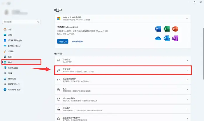Viewport: 204px width, 121px height.
Task: Click the profile card icon for 你的信息
Action: (x=59, y=60)
